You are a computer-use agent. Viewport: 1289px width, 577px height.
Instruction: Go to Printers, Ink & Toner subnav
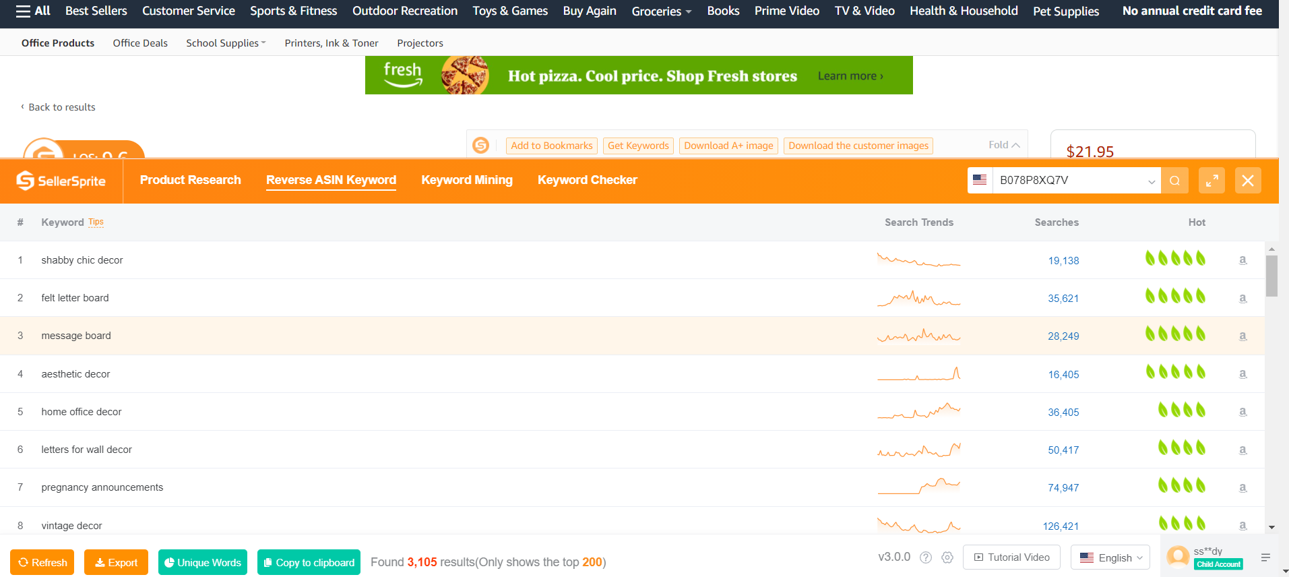click(x=332, y=43)
